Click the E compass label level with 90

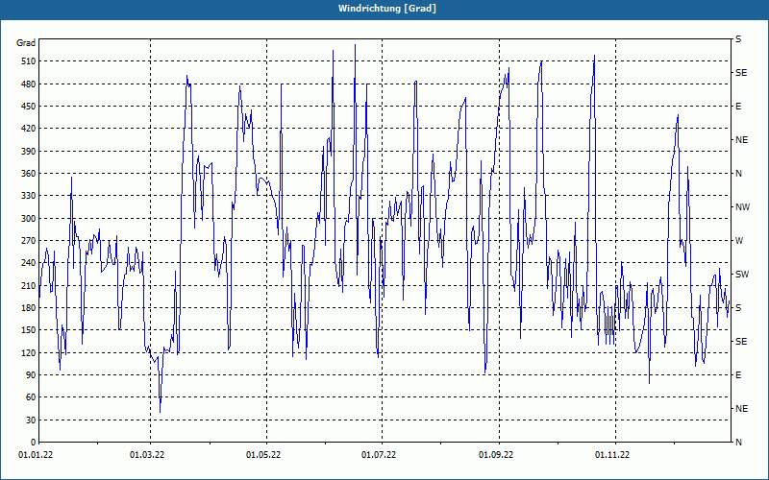[x=738, y=375]
